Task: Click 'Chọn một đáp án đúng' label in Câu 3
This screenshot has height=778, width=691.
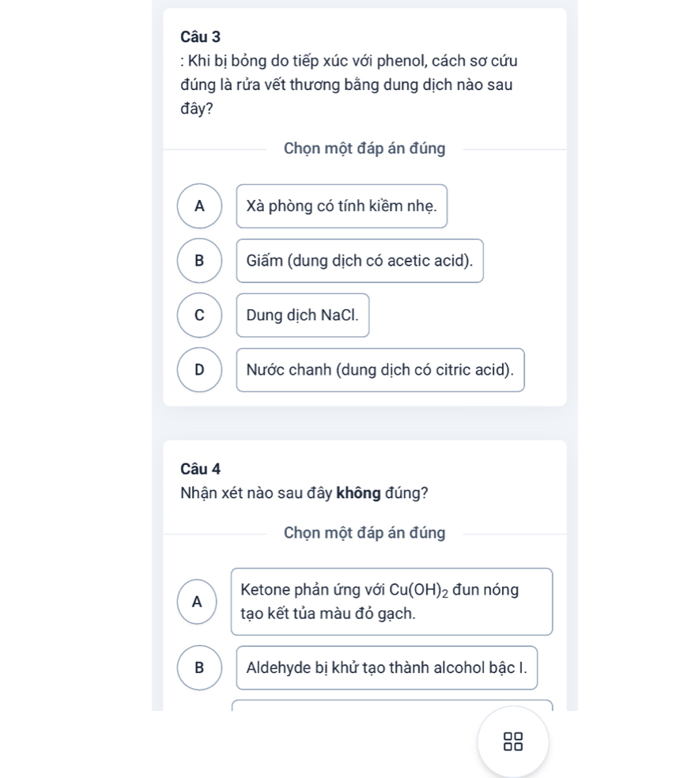Action: click(364, 149)
